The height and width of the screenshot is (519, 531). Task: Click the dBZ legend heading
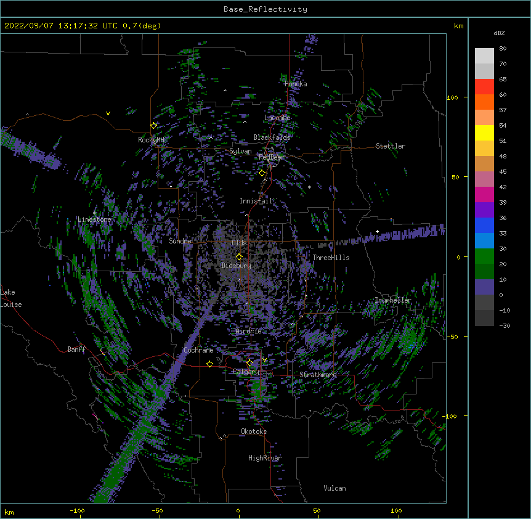(499, 33)
